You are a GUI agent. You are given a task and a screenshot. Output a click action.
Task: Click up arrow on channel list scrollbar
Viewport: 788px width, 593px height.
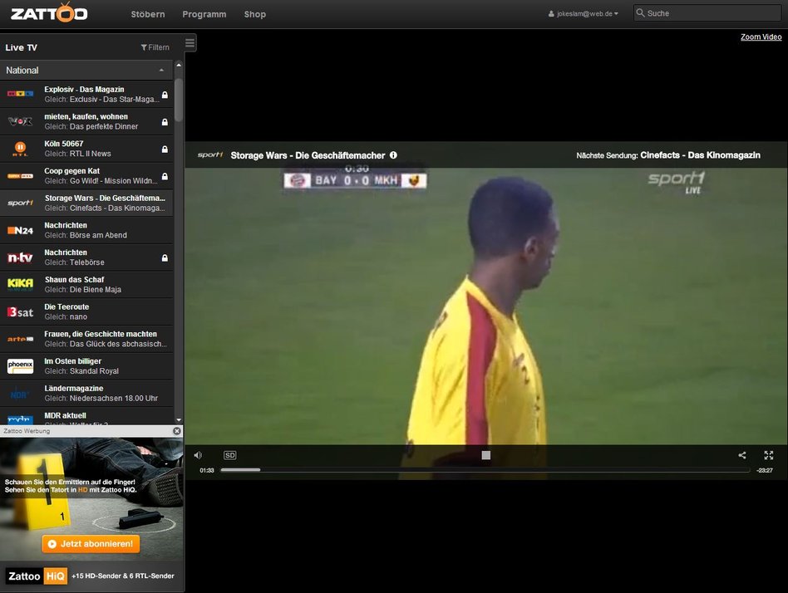click(179, 66)
